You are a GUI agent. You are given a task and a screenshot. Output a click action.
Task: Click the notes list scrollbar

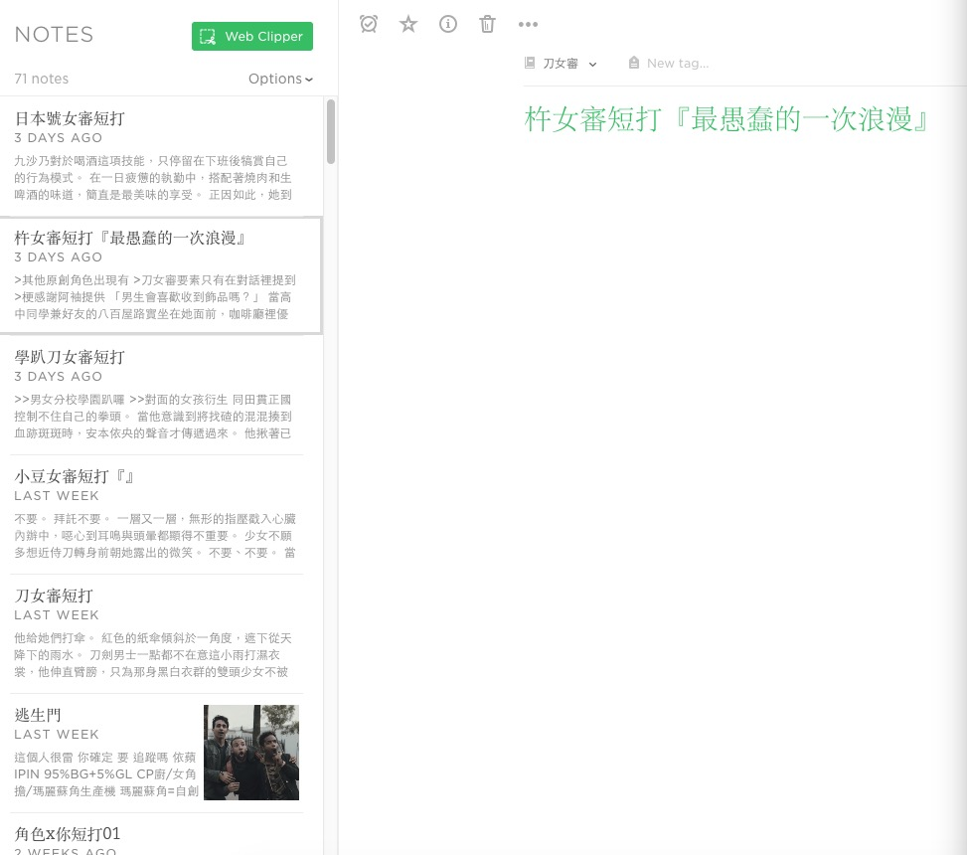click(331, 132)
